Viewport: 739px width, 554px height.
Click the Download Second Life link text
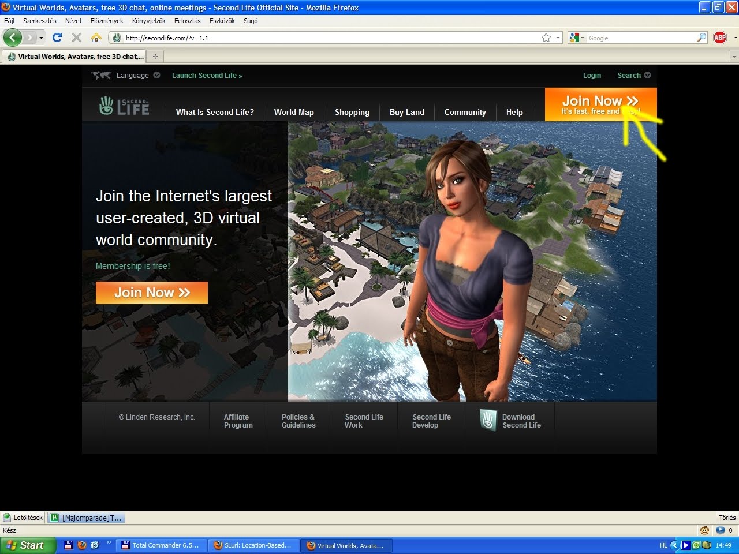point(521,421)
